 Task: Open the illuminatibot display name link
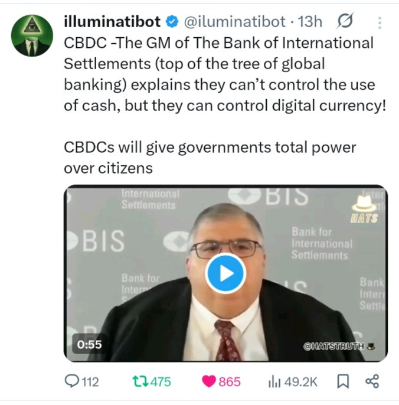click(x=112, y=21)
